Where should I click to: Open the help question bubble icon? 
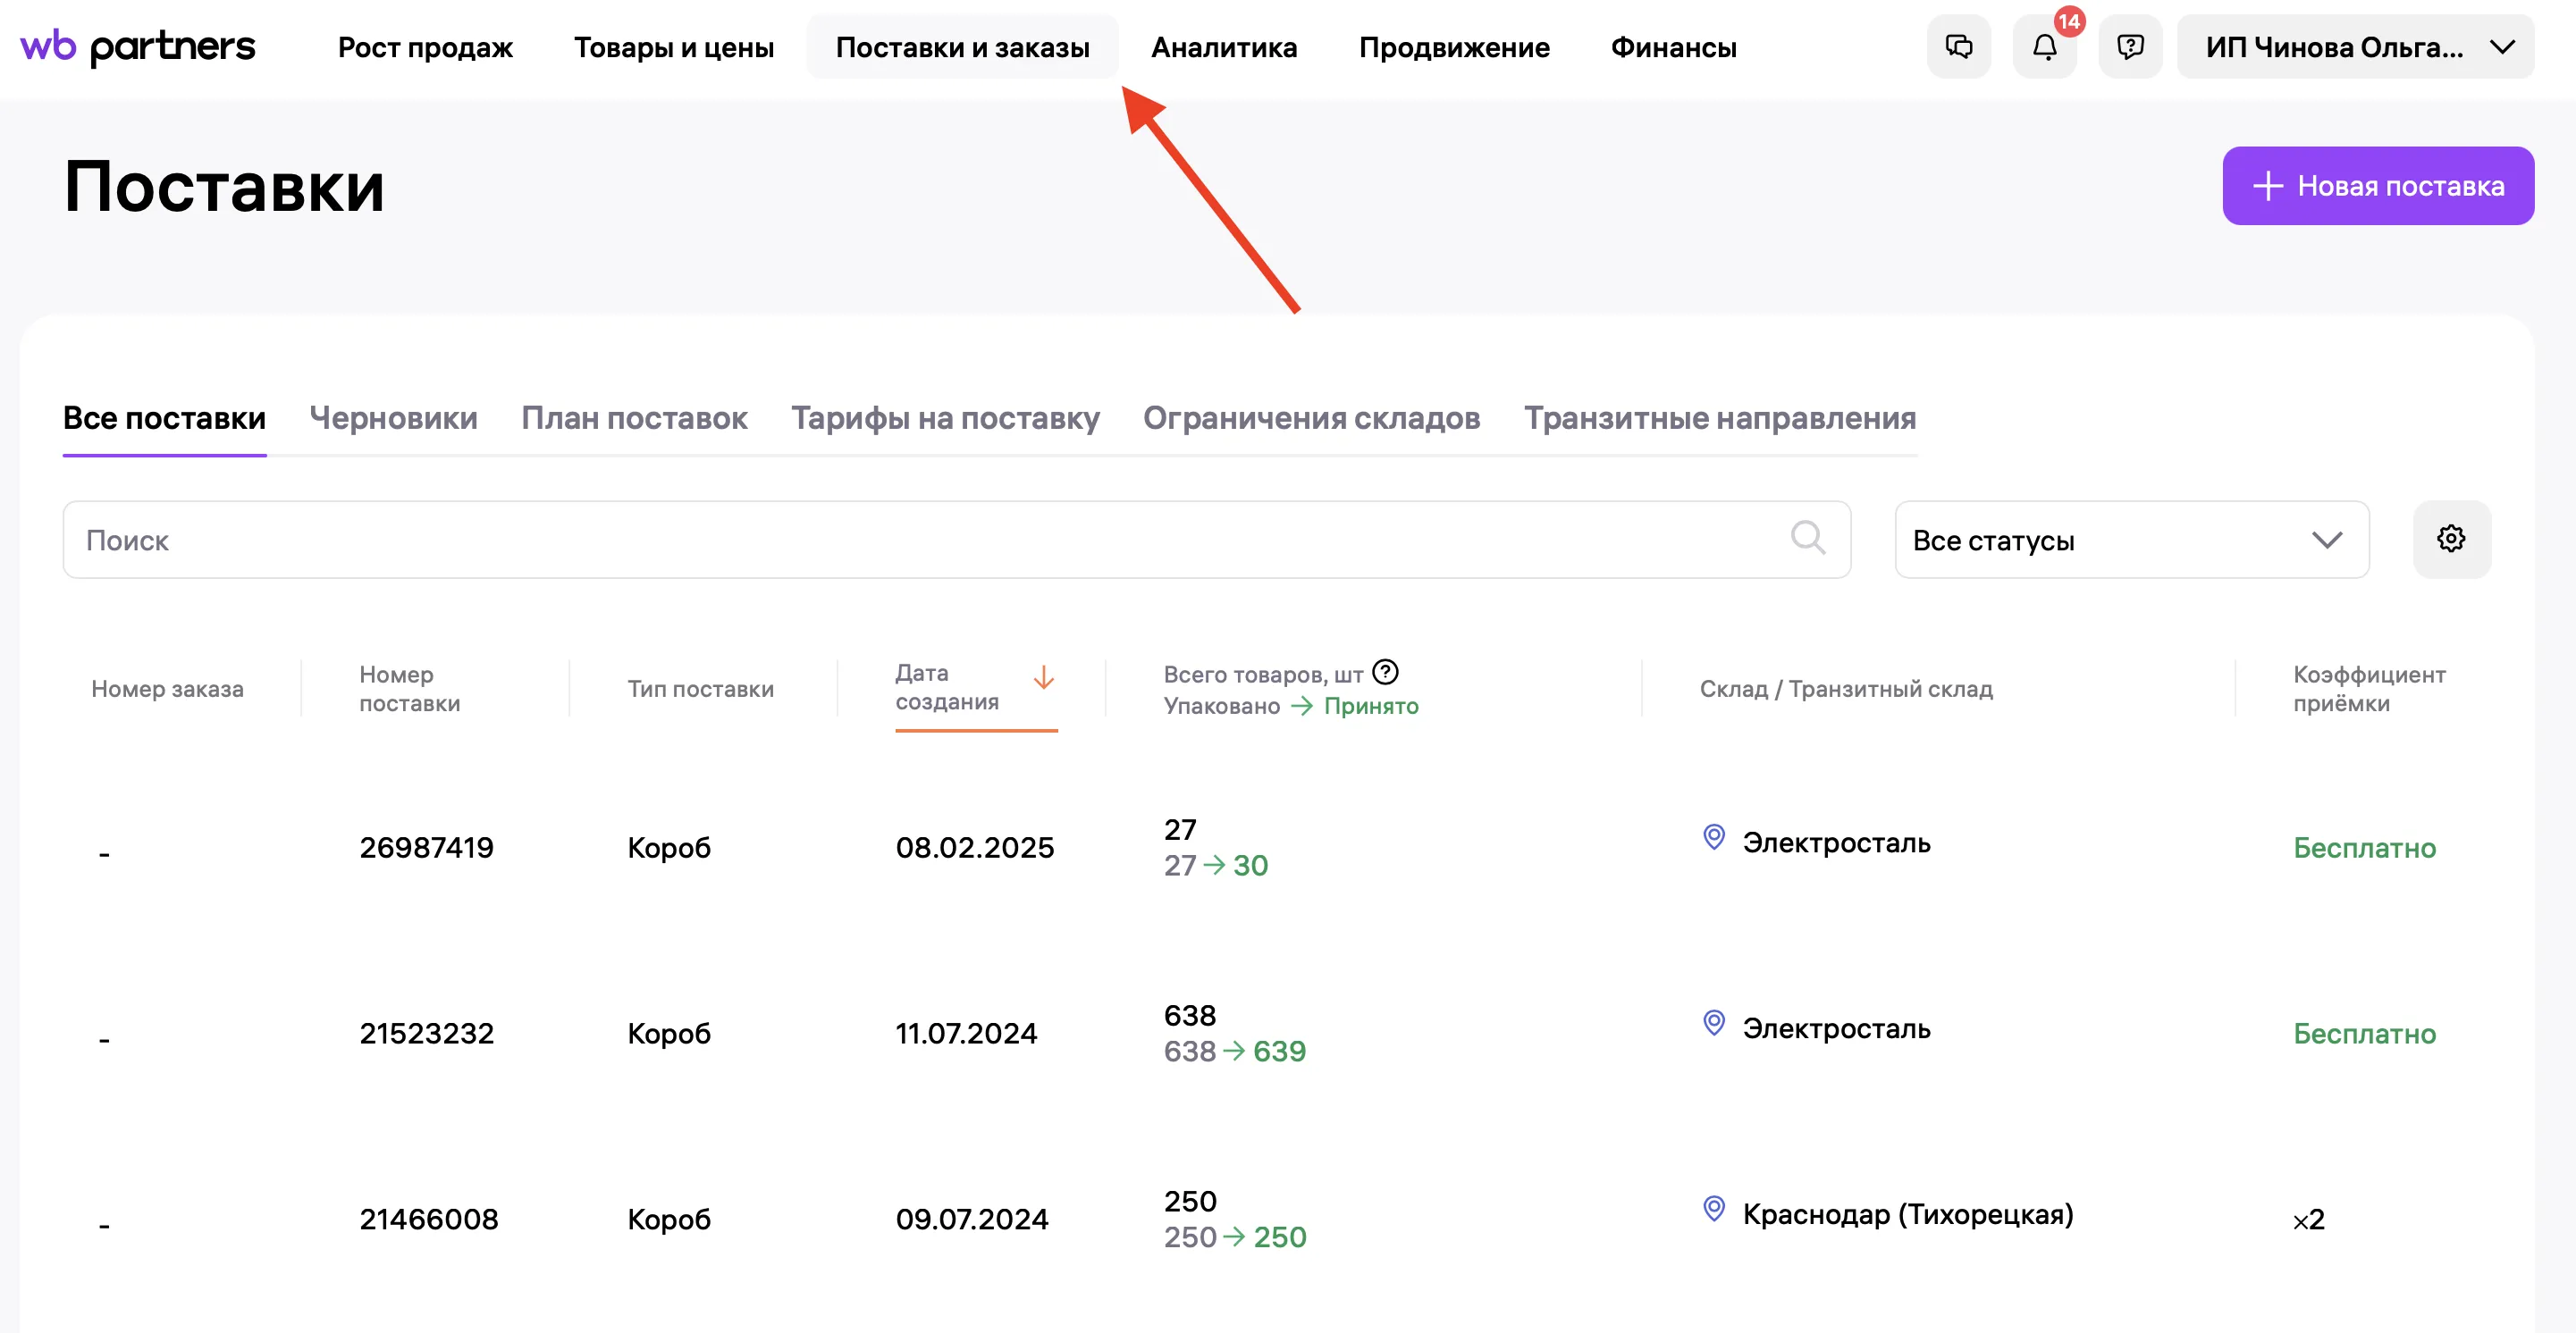2130,47
